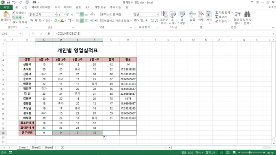Open Conditional Formatting (조건부 서식)
Screen dimensions: 276x155
pyautogui.click(x=164, y=18)
